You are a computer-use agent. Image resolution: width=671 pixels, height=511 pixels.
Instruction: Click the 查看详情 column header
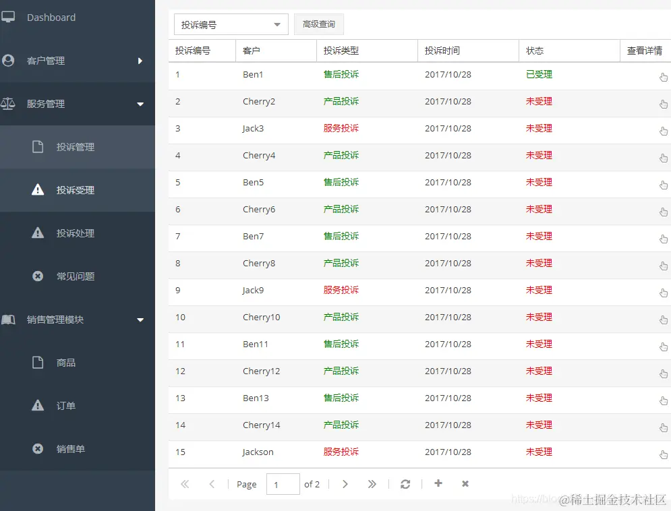[645, 51]
